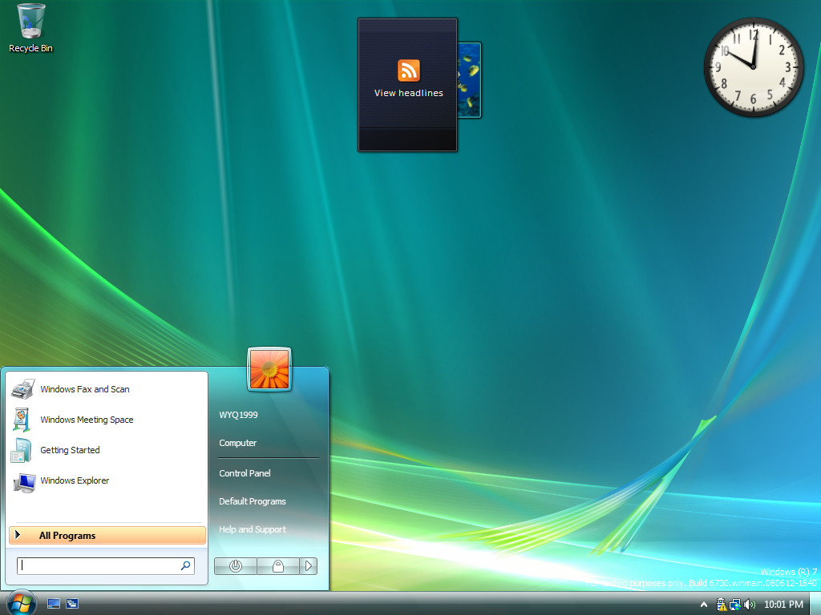Click the Show Desktop quick launch icon

click(54, 604)
